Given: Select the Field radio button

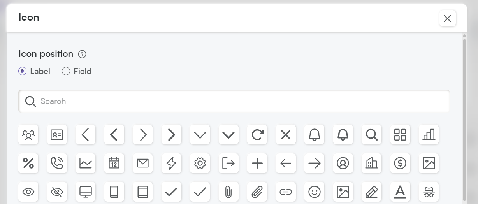Looking at the screenshot, I should 66,71.
